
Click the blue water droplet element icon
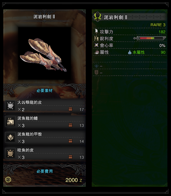pos(130,52)
